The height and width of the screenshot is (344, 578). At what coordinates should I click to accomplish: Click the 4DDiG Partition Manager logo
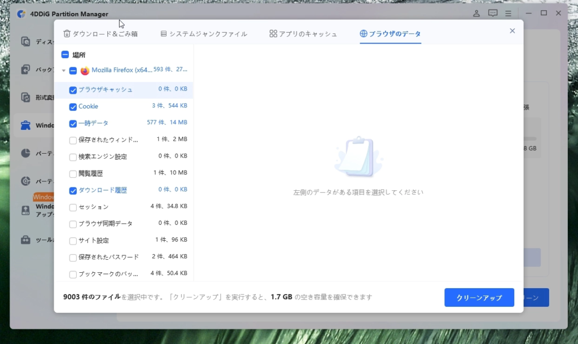click(x=21, y=14)
